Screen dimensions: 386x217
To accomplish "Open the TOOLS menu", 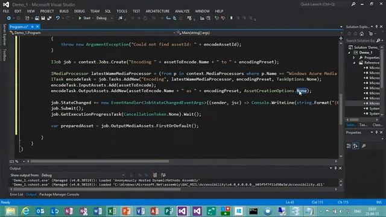I will click(122, 11).
